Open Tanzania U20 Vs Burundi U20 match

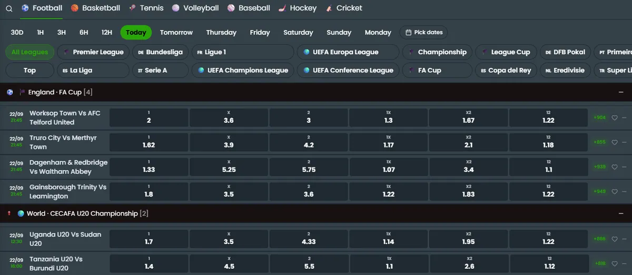point(56,263)
